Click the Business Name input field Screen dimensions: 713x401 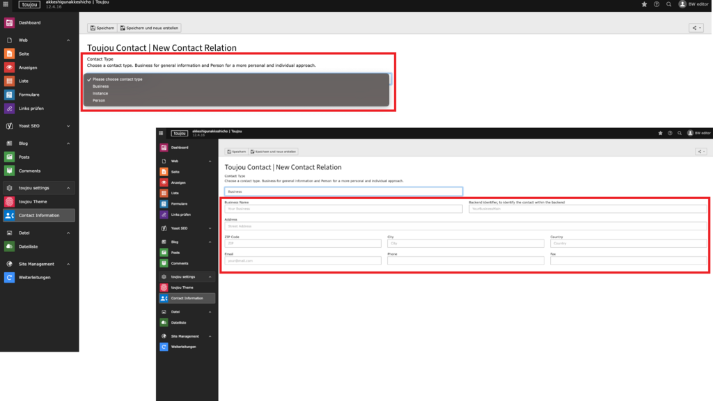(343, 209)
